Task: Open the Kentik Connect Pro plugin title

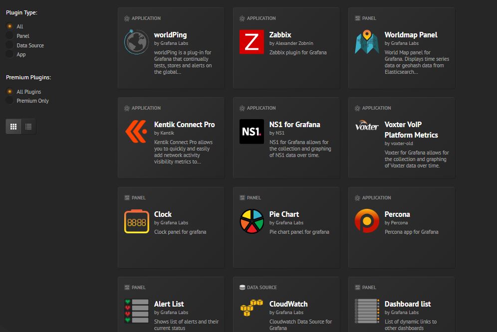Action: tap(185, 125)
